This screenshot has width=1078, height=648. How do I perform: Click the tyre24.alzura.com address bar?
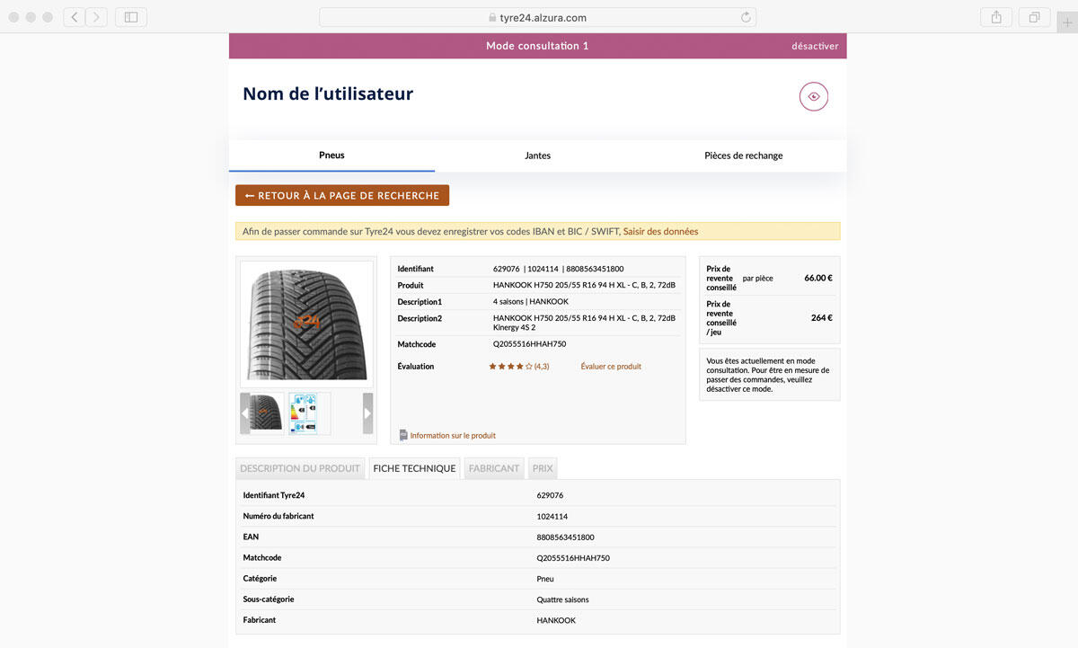tap(537, 17)
